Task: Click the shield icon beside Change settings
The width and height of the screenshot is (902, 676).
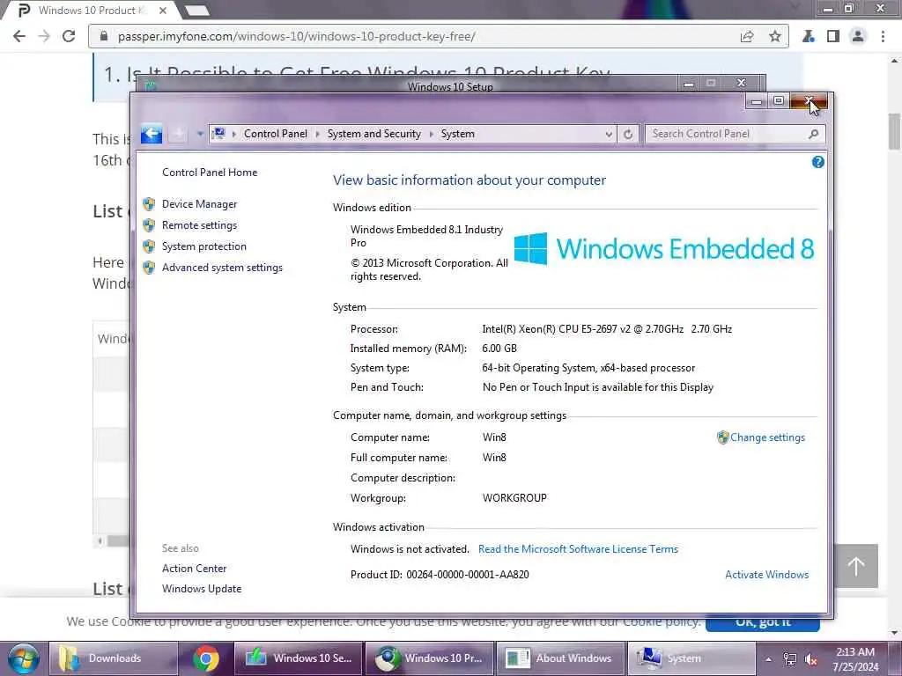Action: pos(722,437)
